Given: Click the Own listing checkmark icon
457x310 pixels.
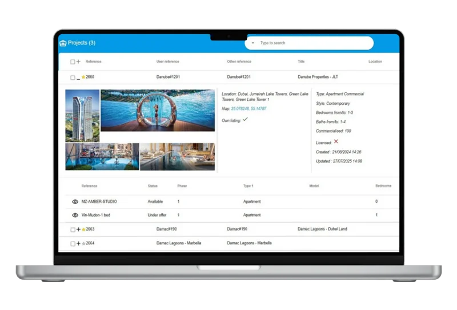Looking at the screenshot, I should click(245, 119).
